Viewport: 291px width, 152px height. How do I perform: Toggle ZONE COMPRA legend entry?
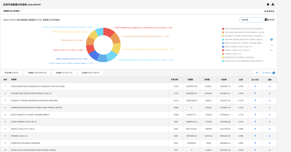[237, 47]
